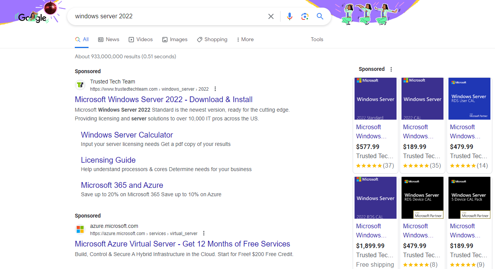Click the Trusted Tech Team site name
This screenshot has width=495, height=269.
tap(113, 82)
